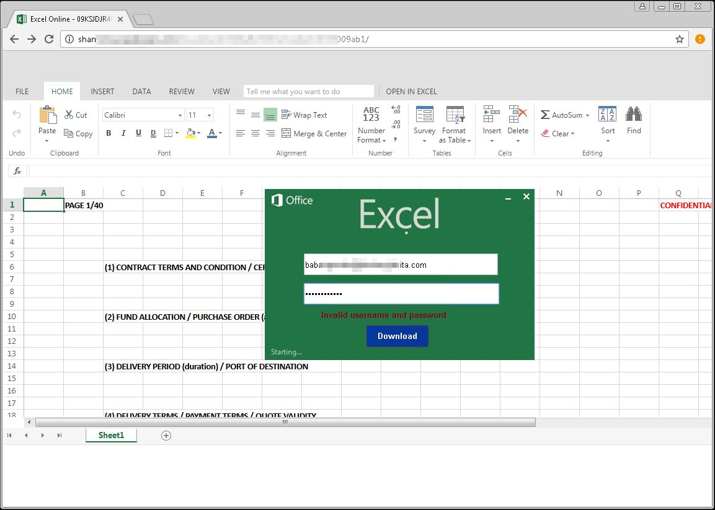Viewport: 715px width, 510px height.
Task: Switch to the VIEW tab
Action: tap(221, 92)
